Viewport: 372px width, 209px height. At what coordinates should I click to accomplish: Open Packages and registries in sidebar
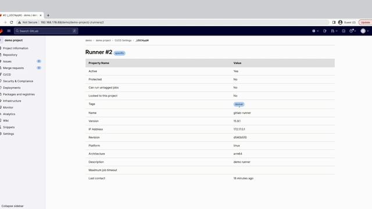[x=19, y=94]
